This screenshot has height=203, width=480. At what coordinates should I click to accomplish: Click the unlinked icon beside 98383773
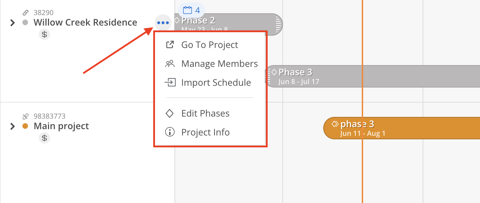[x=26, y=116]
